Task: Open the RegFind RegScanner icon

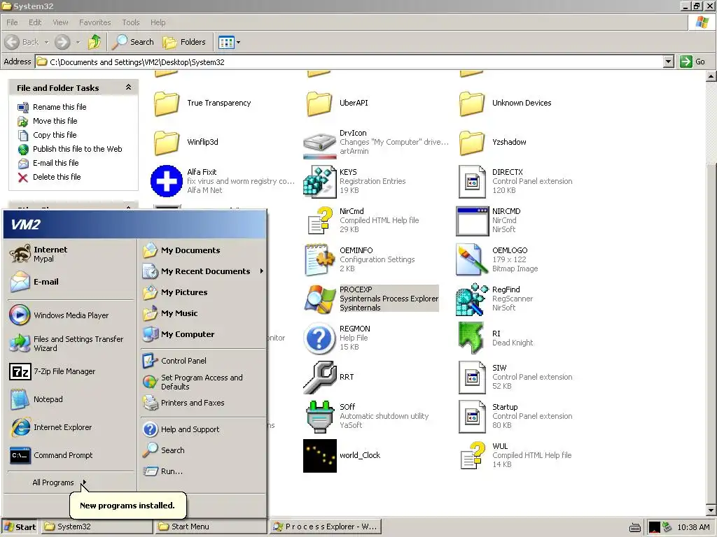Action: [x=473, y=299]
